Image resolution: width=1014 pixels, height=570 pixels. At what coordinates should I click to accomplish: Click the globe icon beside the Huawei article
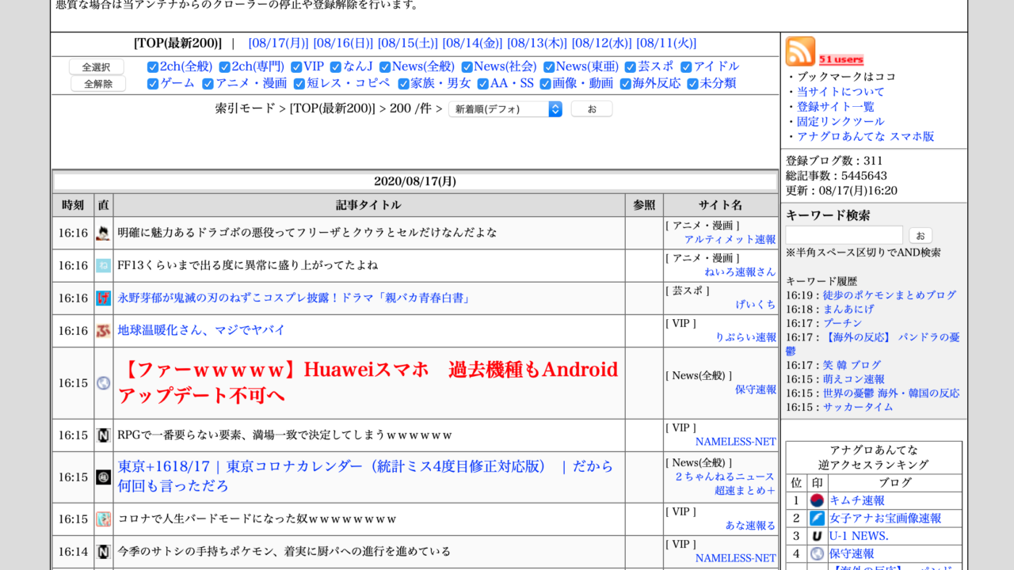(103, 383)
